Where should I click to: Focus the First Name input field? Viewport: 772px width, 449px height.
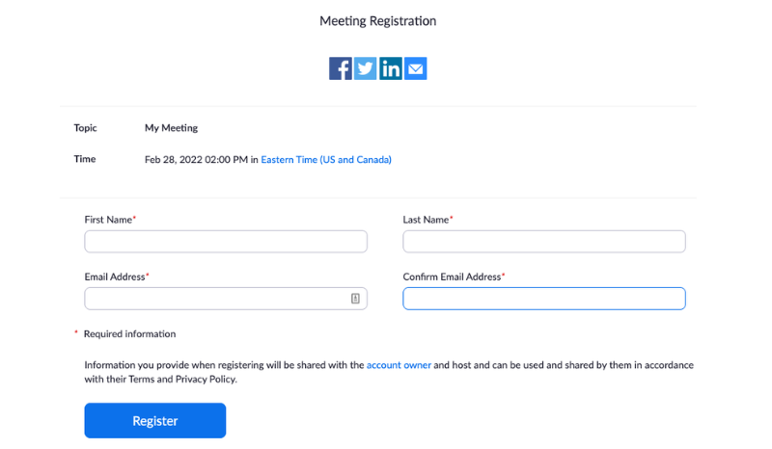click(226, 242)
